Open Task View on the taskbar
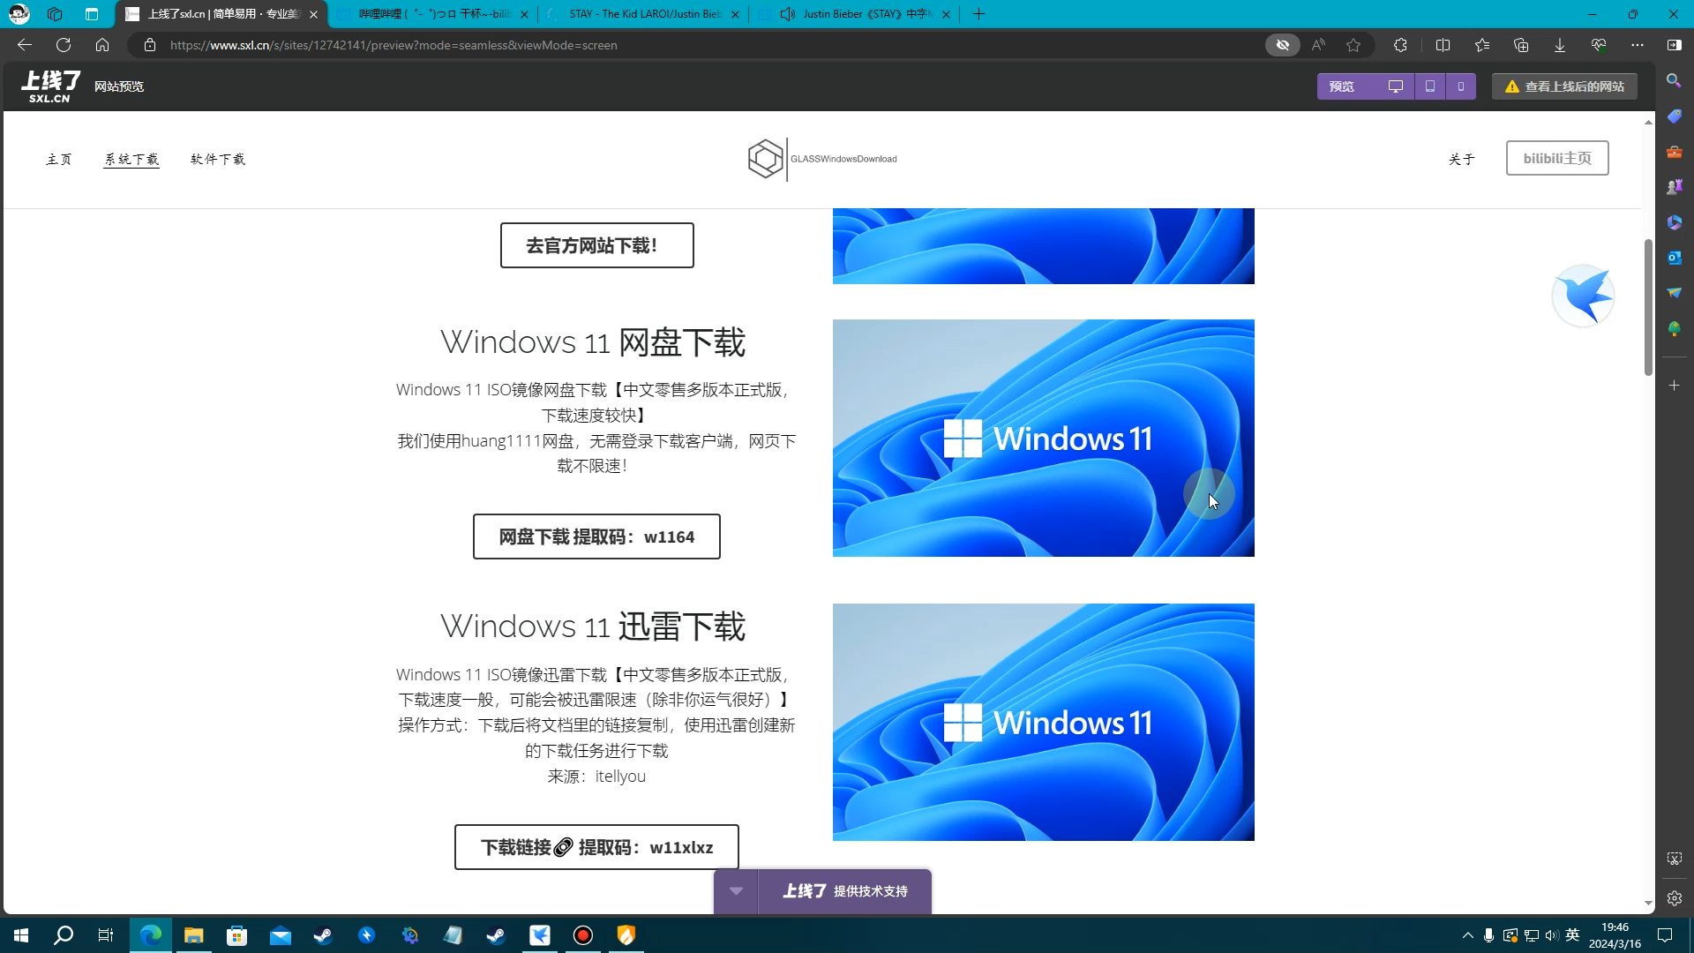 106,935
